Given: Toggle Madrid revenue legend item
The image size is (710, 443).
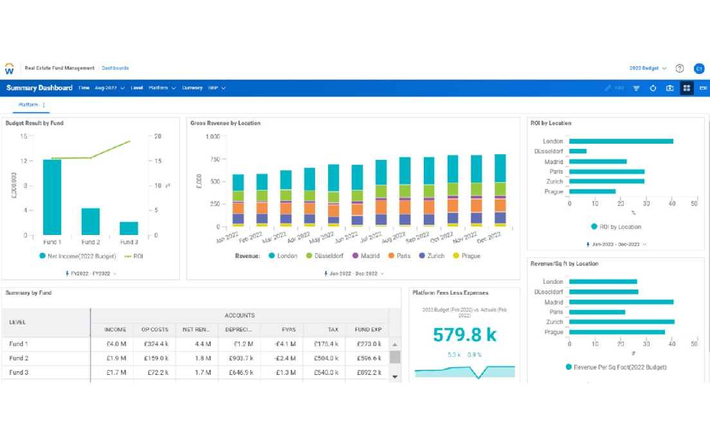Looking at the screenshot, I should (x=366, y=256).
